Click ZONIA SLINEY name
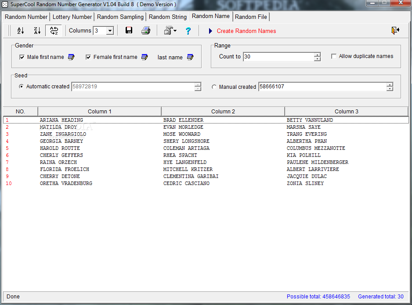Screen dimensions: 412x305 [305, 184]
